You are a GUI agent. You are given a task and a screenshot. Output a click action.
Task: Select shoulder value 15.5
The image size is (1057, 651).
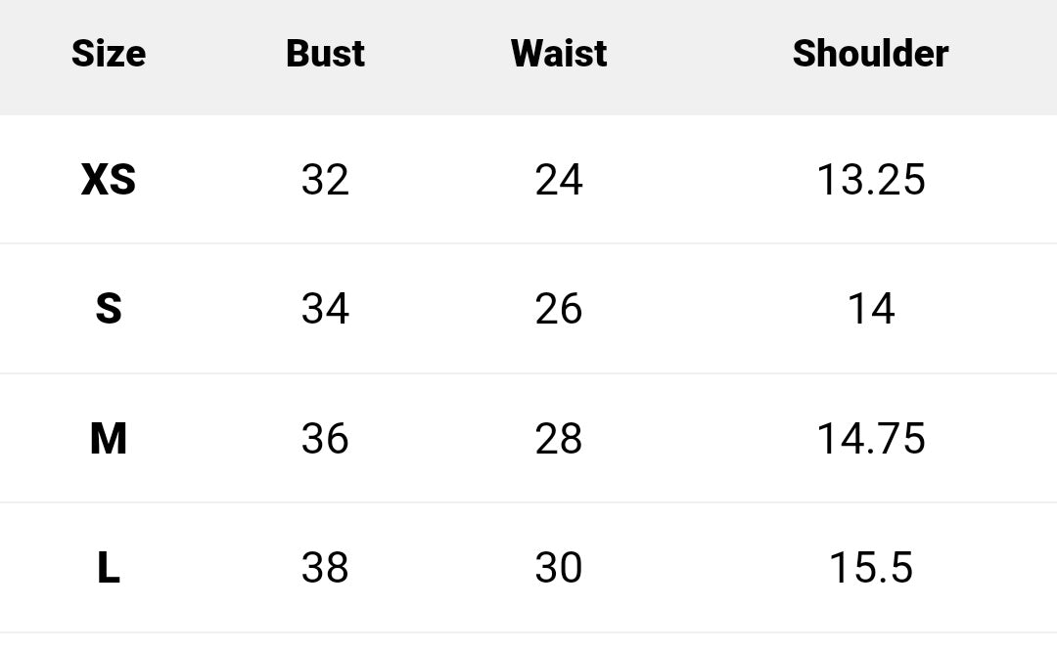[870, 568]
